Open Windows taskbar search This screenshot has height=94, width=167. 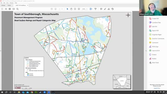[6, 92]
